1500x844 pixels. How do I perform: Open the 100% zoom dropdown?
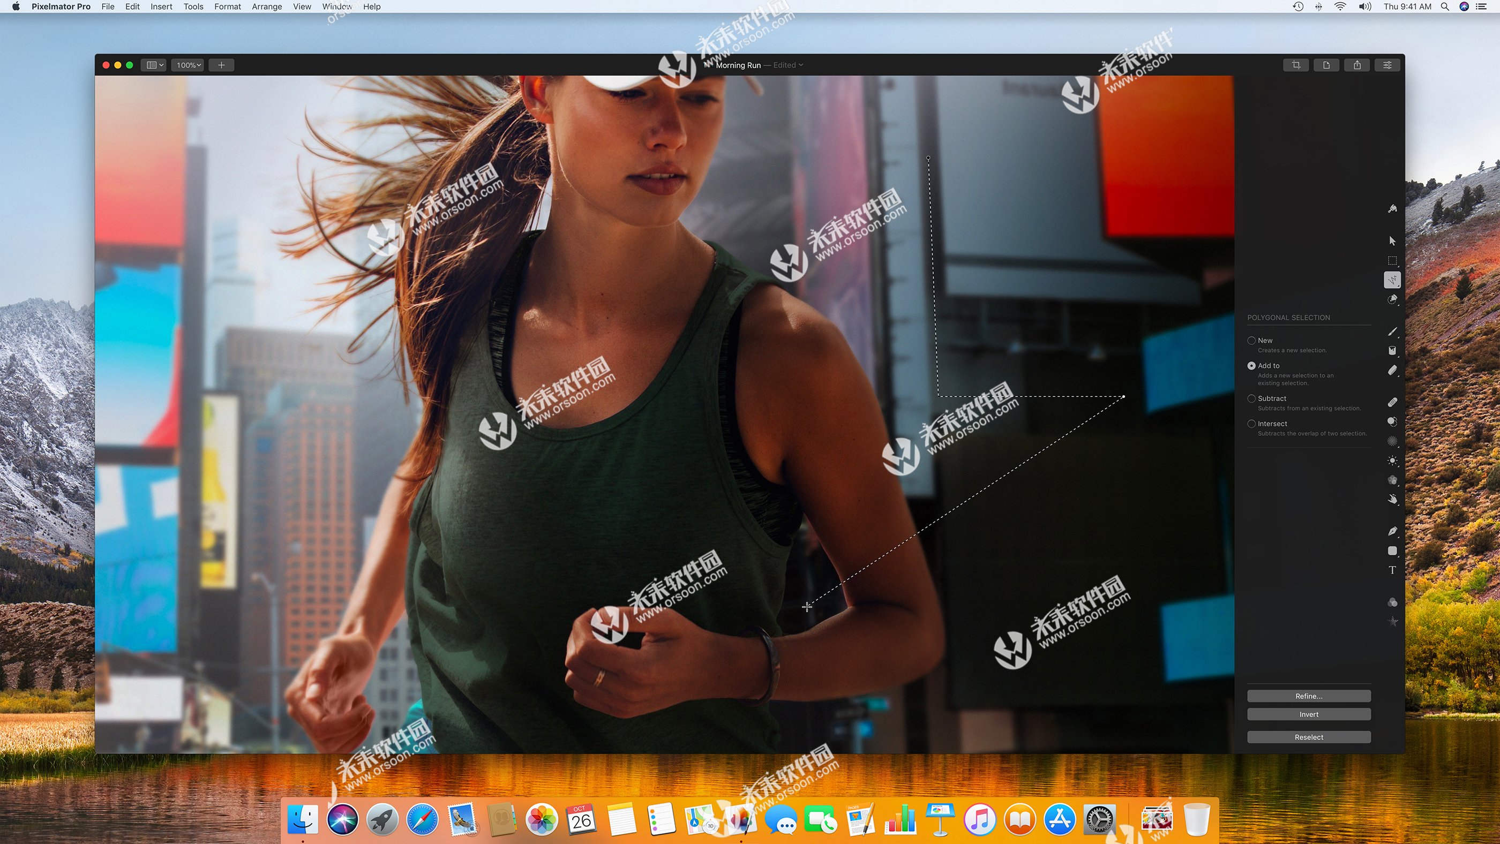coord(188,65)
